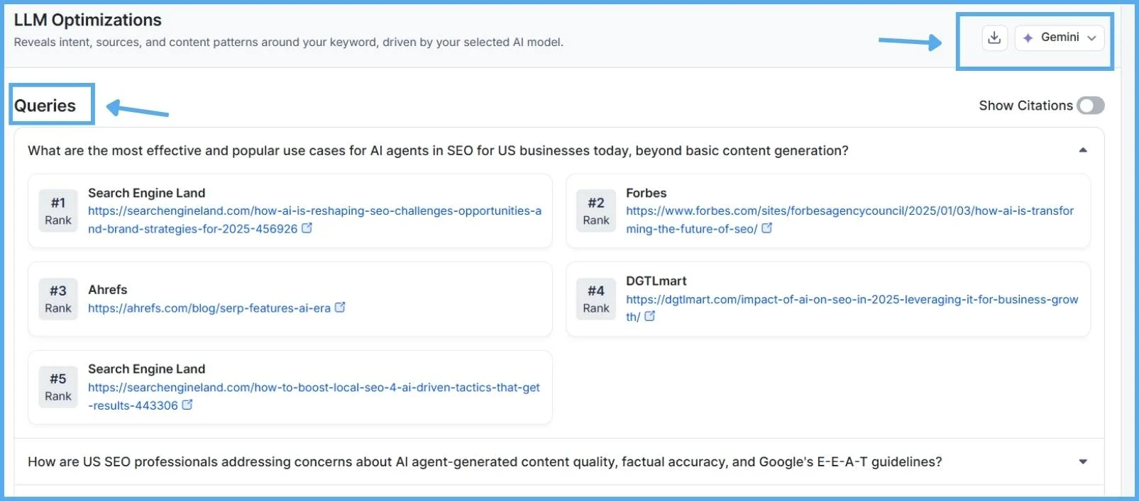Click the Search Engine Land title in rank #1 card
Viewport: 1139px width, 501px height.
click(147, 193)
